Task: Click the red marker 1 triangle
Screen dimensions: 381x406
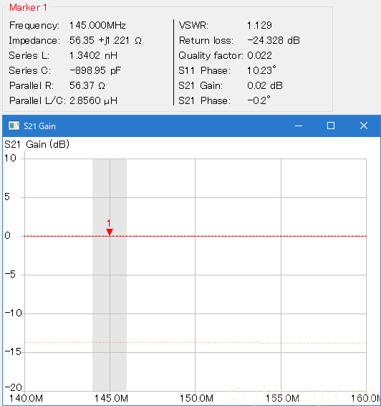Action: [110, 232]
